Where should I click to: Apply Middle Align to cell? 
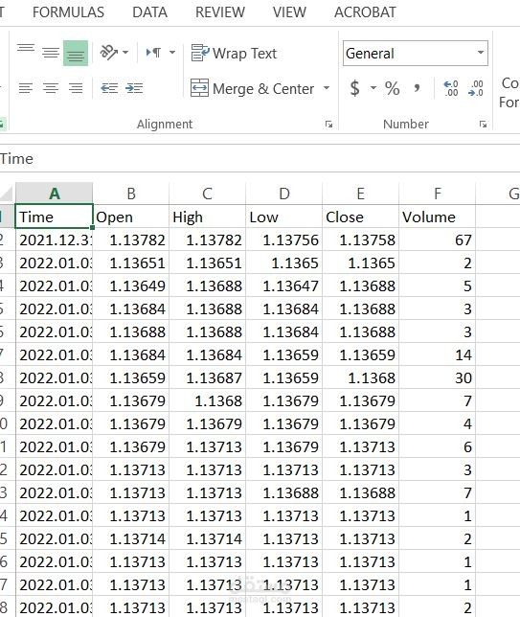pos(51,53)
